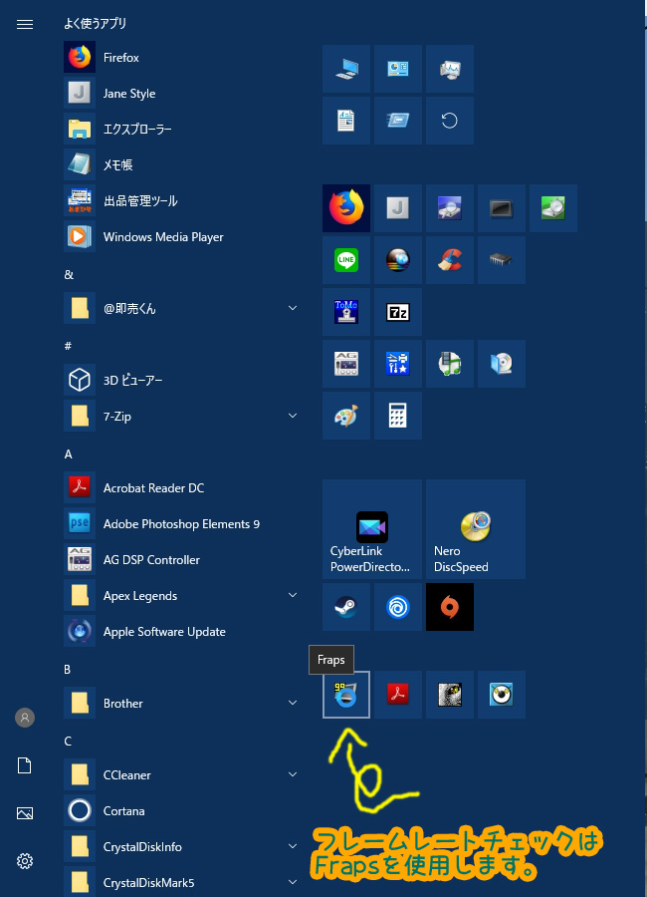Launch Firefox from the app list
This screenshot has width=647, height=897.
[182, 57]
